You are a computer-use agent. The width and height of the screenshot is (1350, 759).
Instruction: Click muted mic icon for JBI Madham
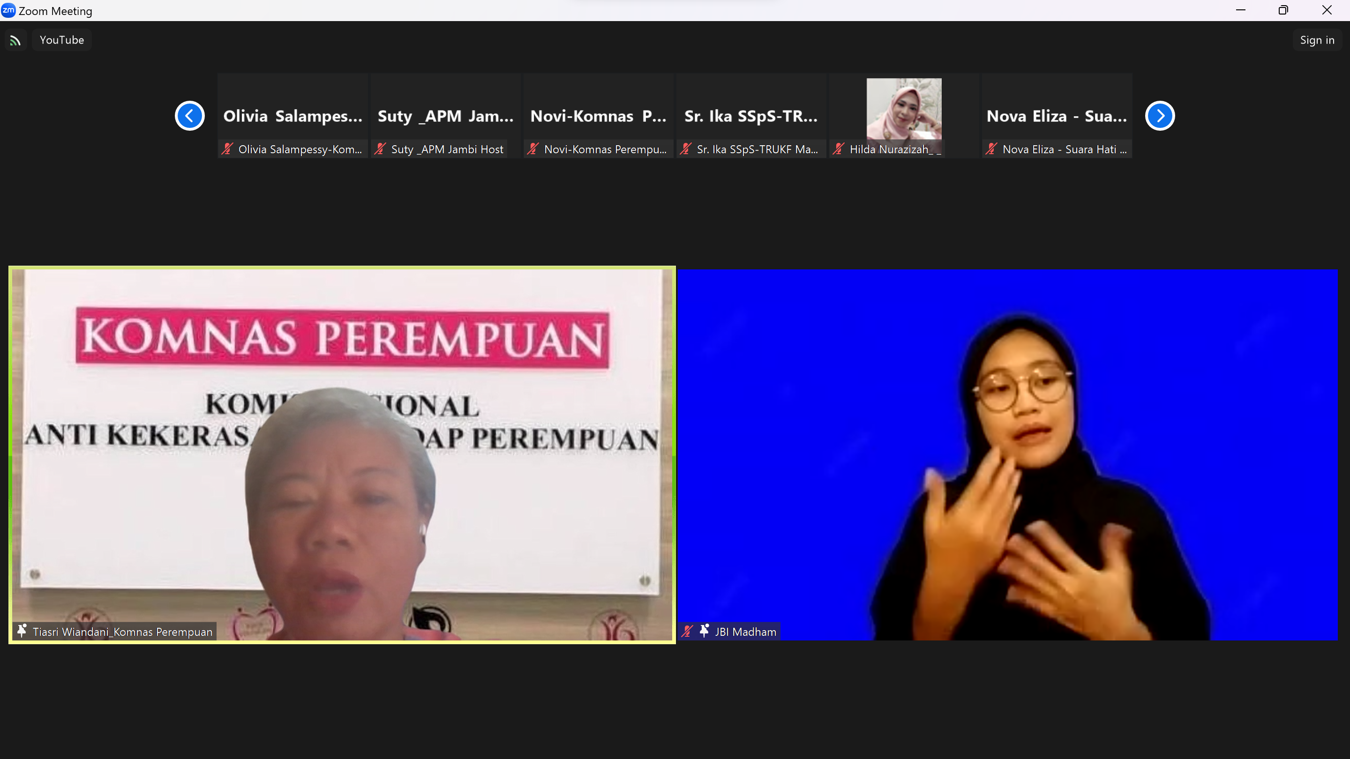click(687, 632)
